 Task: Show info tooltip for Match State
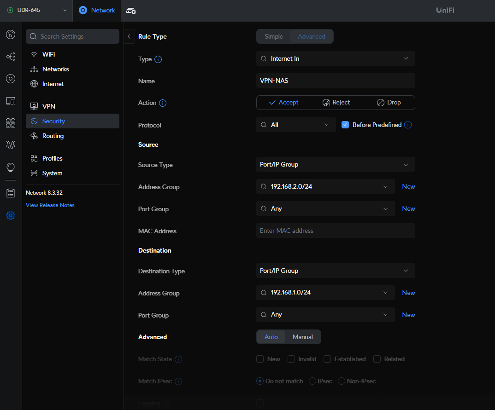pos(178,359)
